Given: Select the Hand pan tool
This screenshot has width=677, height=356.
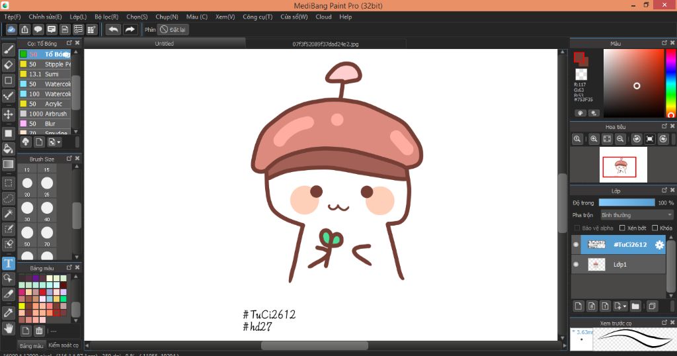Looking at the screenshot, I should click(8, 328).
